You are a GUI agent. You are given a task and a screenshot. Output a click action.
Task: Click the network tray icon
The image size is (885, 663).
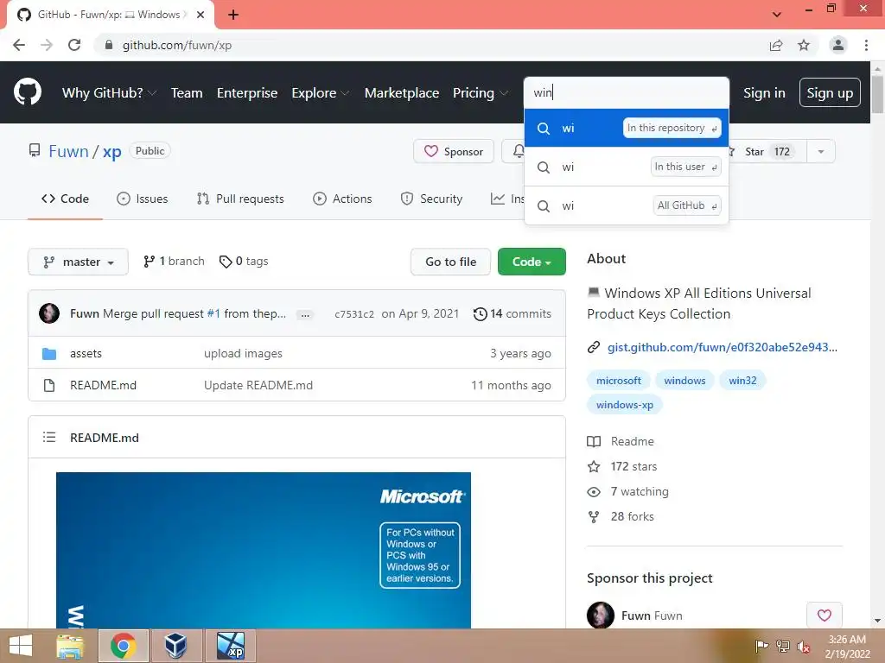click(x=782, y=646)
